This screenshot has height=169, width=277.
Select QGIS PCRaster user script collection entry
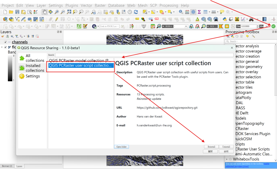point(81,65)
